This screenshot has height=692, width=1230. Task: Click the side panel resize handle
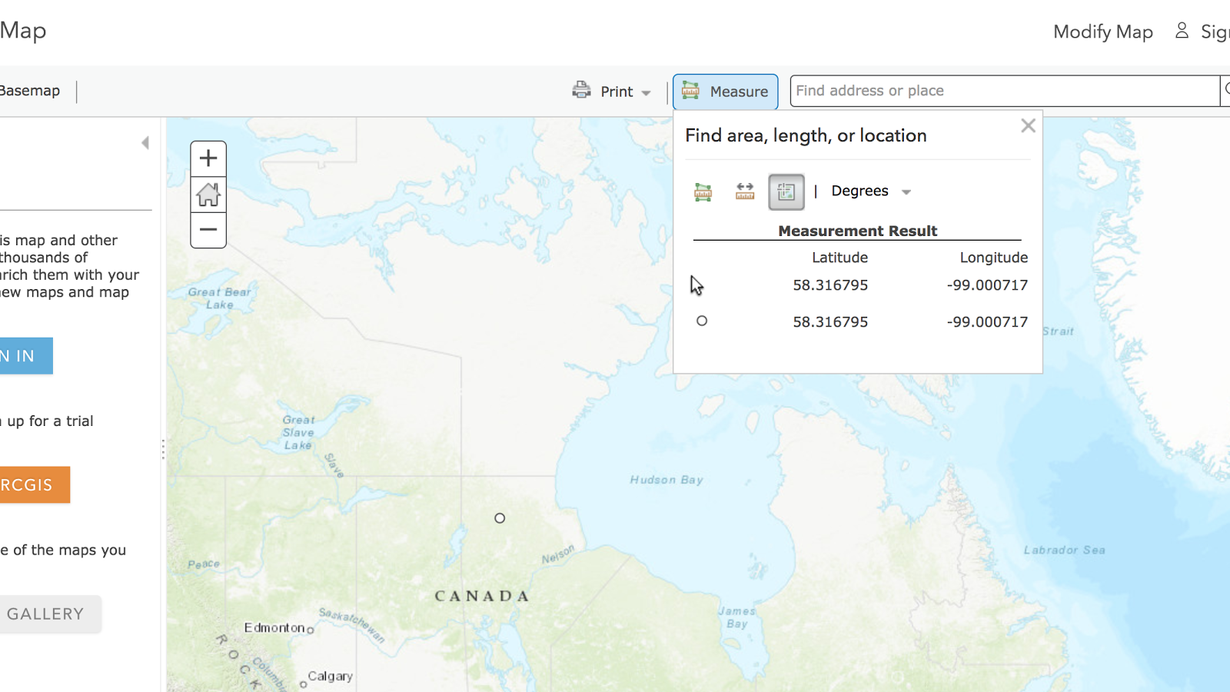(x=163, y=449)
